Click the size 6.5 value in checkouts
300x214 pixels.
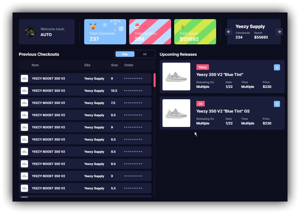click(113, 139)
